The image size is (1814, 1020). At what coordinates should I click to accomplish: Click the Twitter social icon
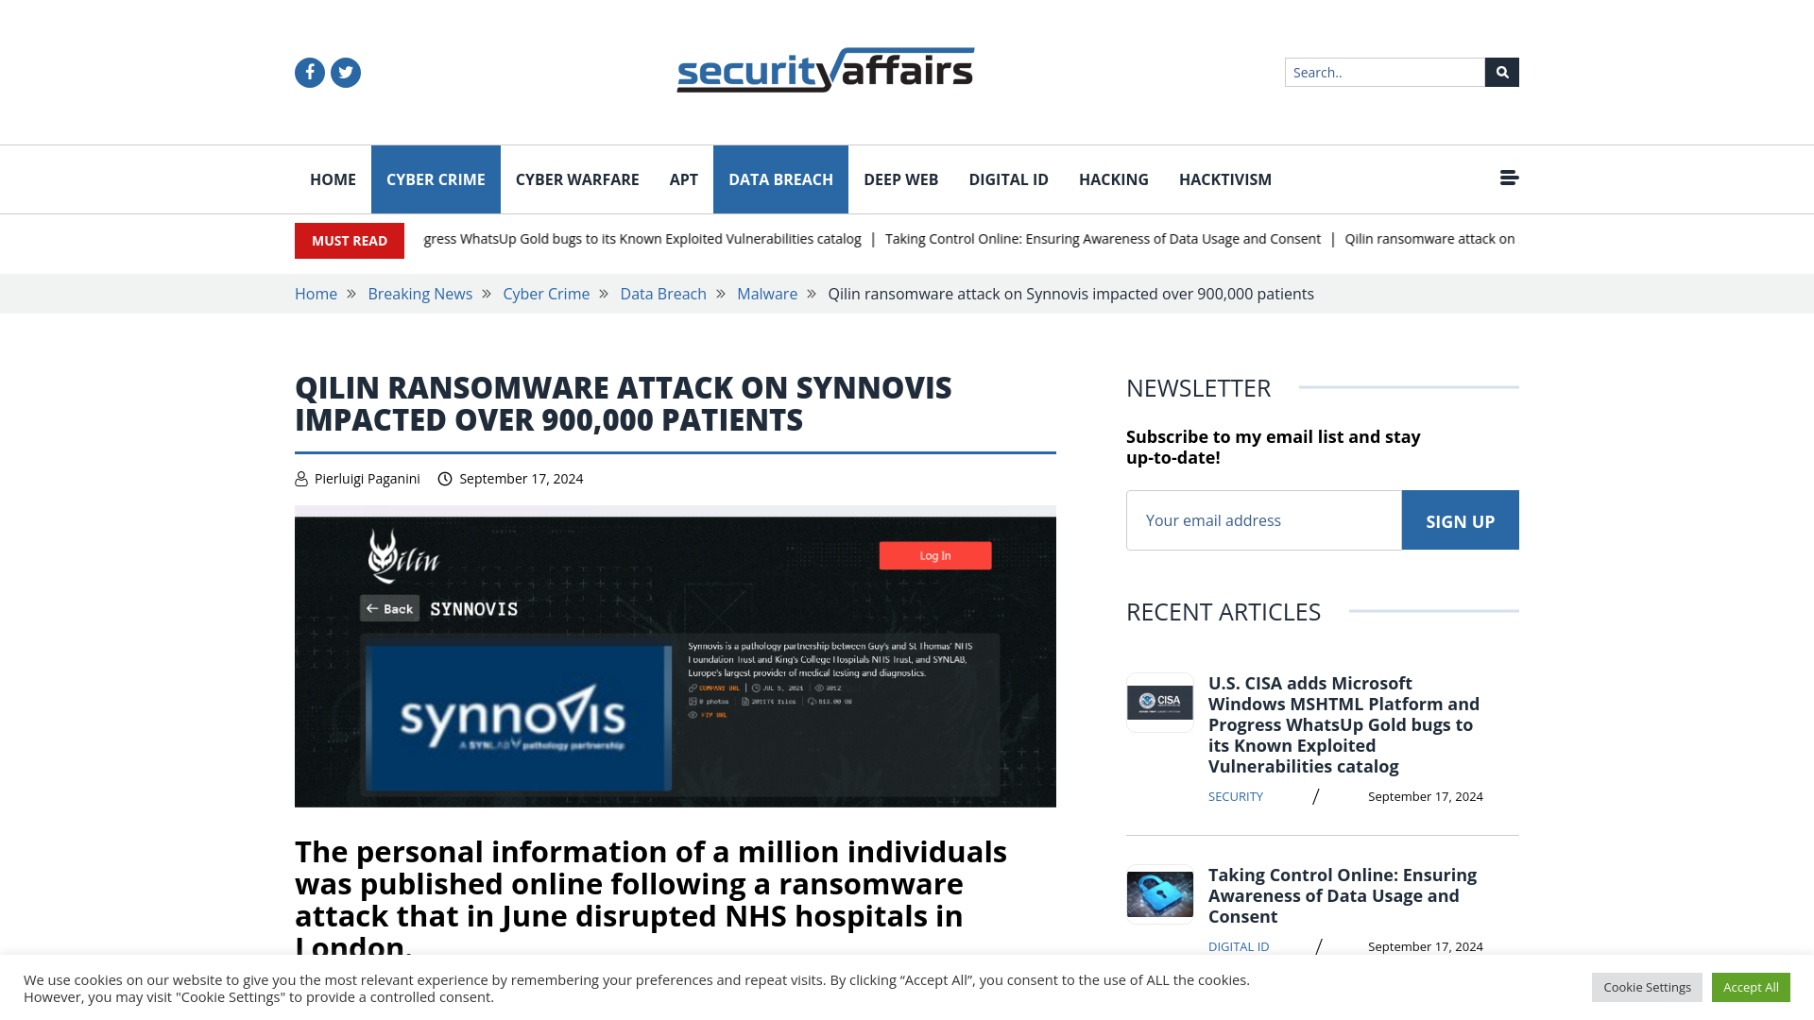tap(345, 72)
